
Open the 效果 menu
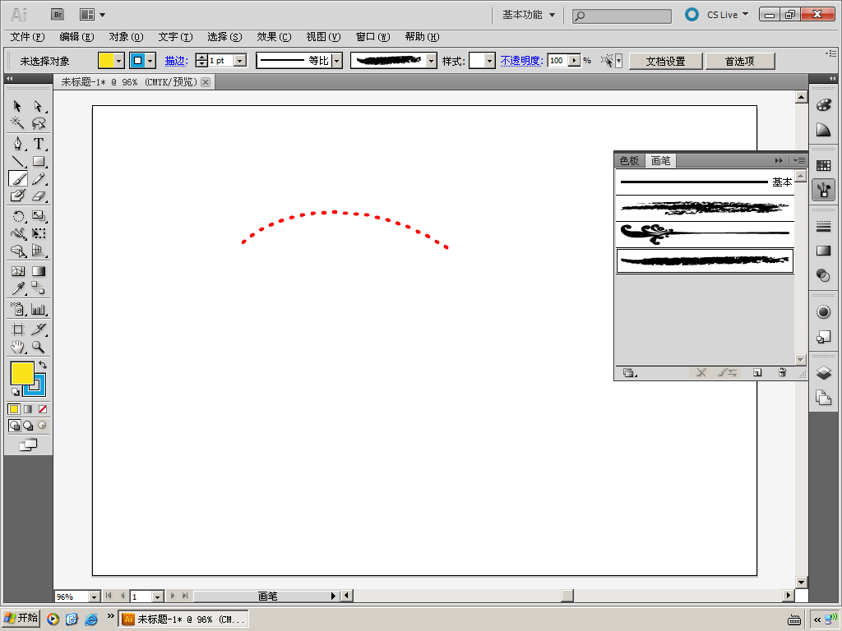pyautogui.click(x=274, y=36)
